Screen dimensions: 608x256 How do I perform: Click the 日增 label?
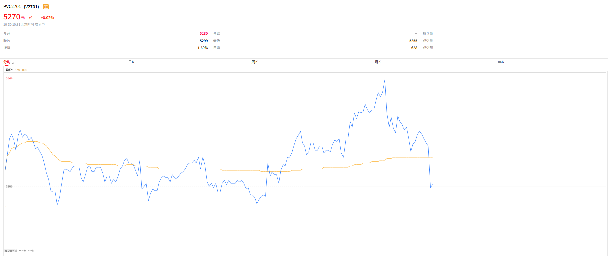(x=217, y=48)
